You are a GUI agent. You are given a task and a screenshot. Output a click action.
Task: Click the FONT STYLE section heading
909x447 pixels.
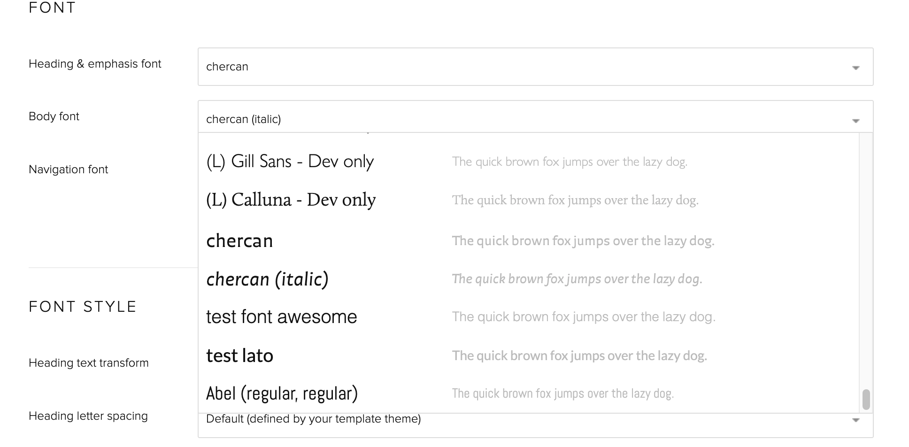[x=83, y=307]
